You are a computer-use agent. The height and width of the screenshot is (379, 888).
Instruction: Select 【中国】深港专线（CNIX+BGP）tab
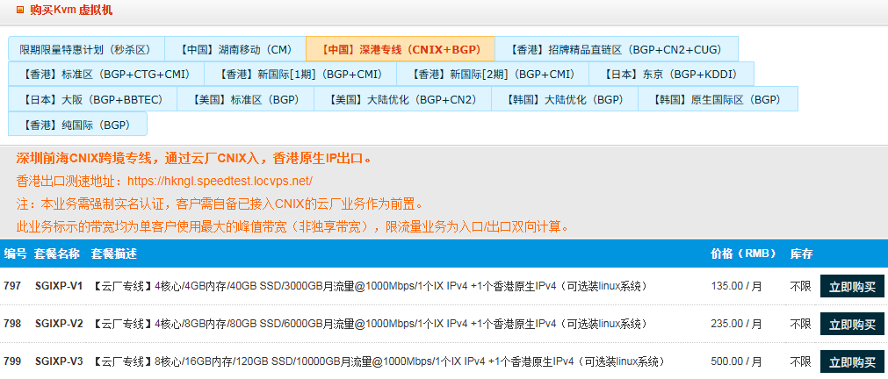(x=401, y=49)
